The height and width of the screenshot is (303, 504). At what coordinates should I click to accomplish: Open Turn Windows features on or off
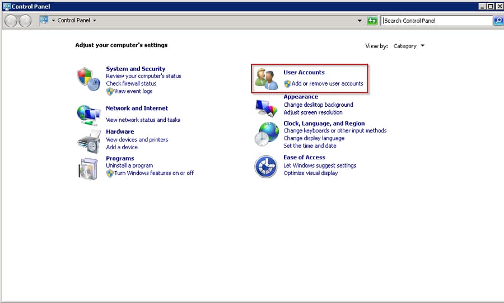pos(154,173)
